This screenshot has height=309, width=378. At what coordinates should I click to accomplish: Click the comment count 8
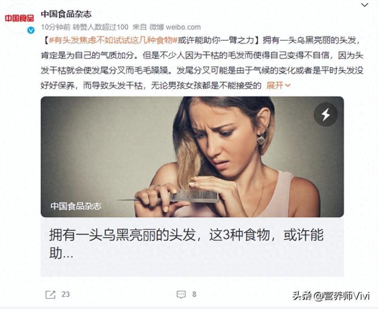coord(194,294)
